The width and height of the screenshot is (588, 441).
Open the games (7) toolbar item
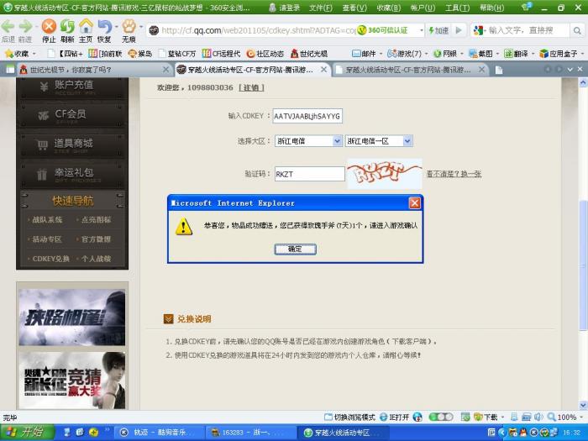[x=404, y=54]
